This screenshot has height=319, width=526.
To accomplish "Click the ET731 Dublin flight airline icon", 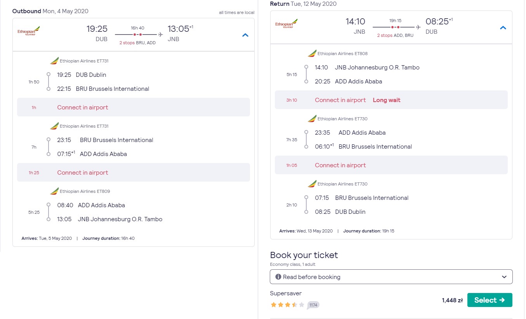I will click(x=54, y=61).
